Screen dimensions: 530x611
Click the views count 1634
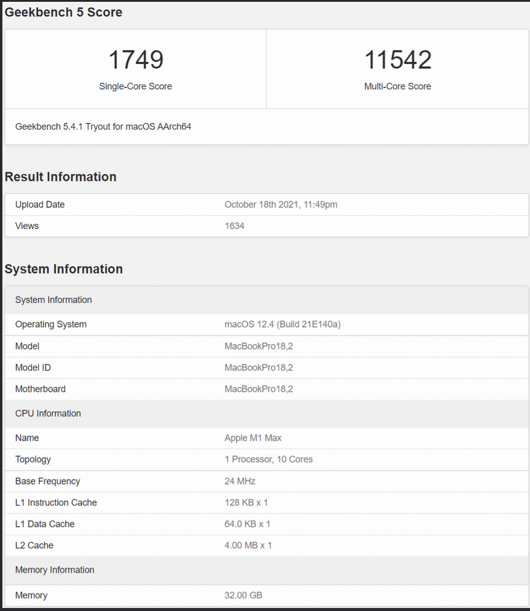click(234, 226)
